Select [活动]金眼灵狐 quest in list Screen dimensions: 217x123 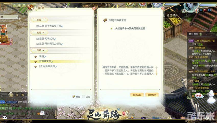(47, 66)
